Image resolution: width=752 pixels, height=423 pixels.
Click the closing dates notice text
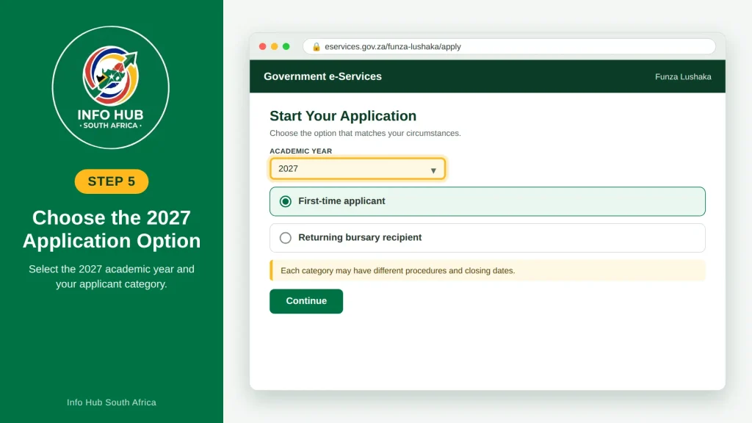click(397, 270)
